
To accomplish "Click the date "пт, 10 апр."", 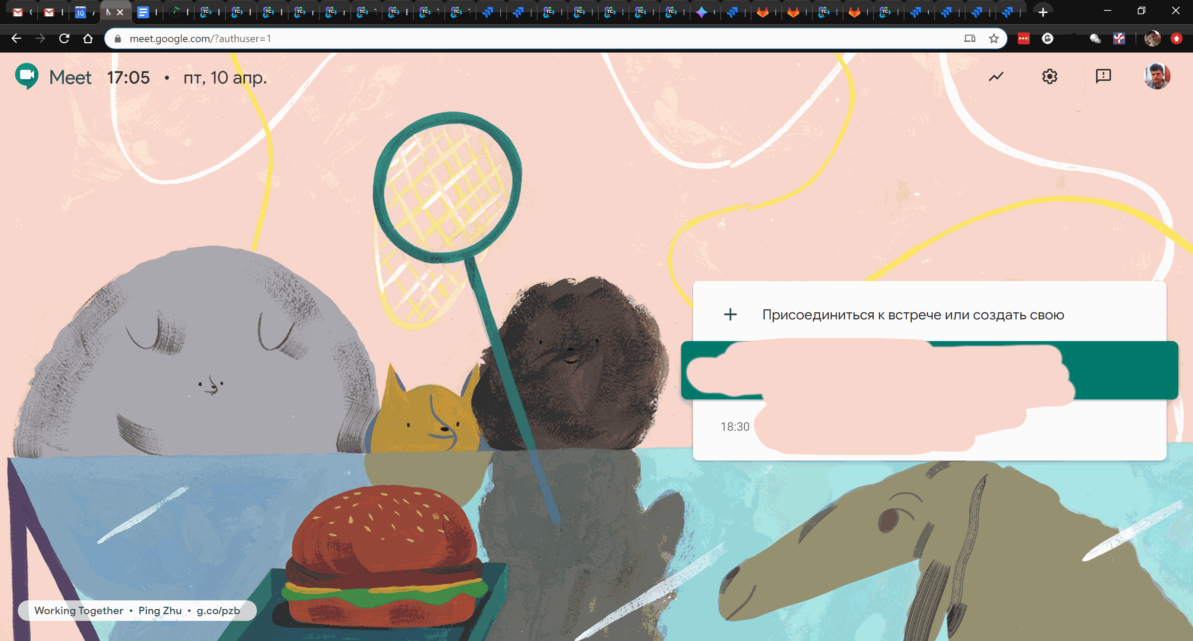I will [225, 78].
